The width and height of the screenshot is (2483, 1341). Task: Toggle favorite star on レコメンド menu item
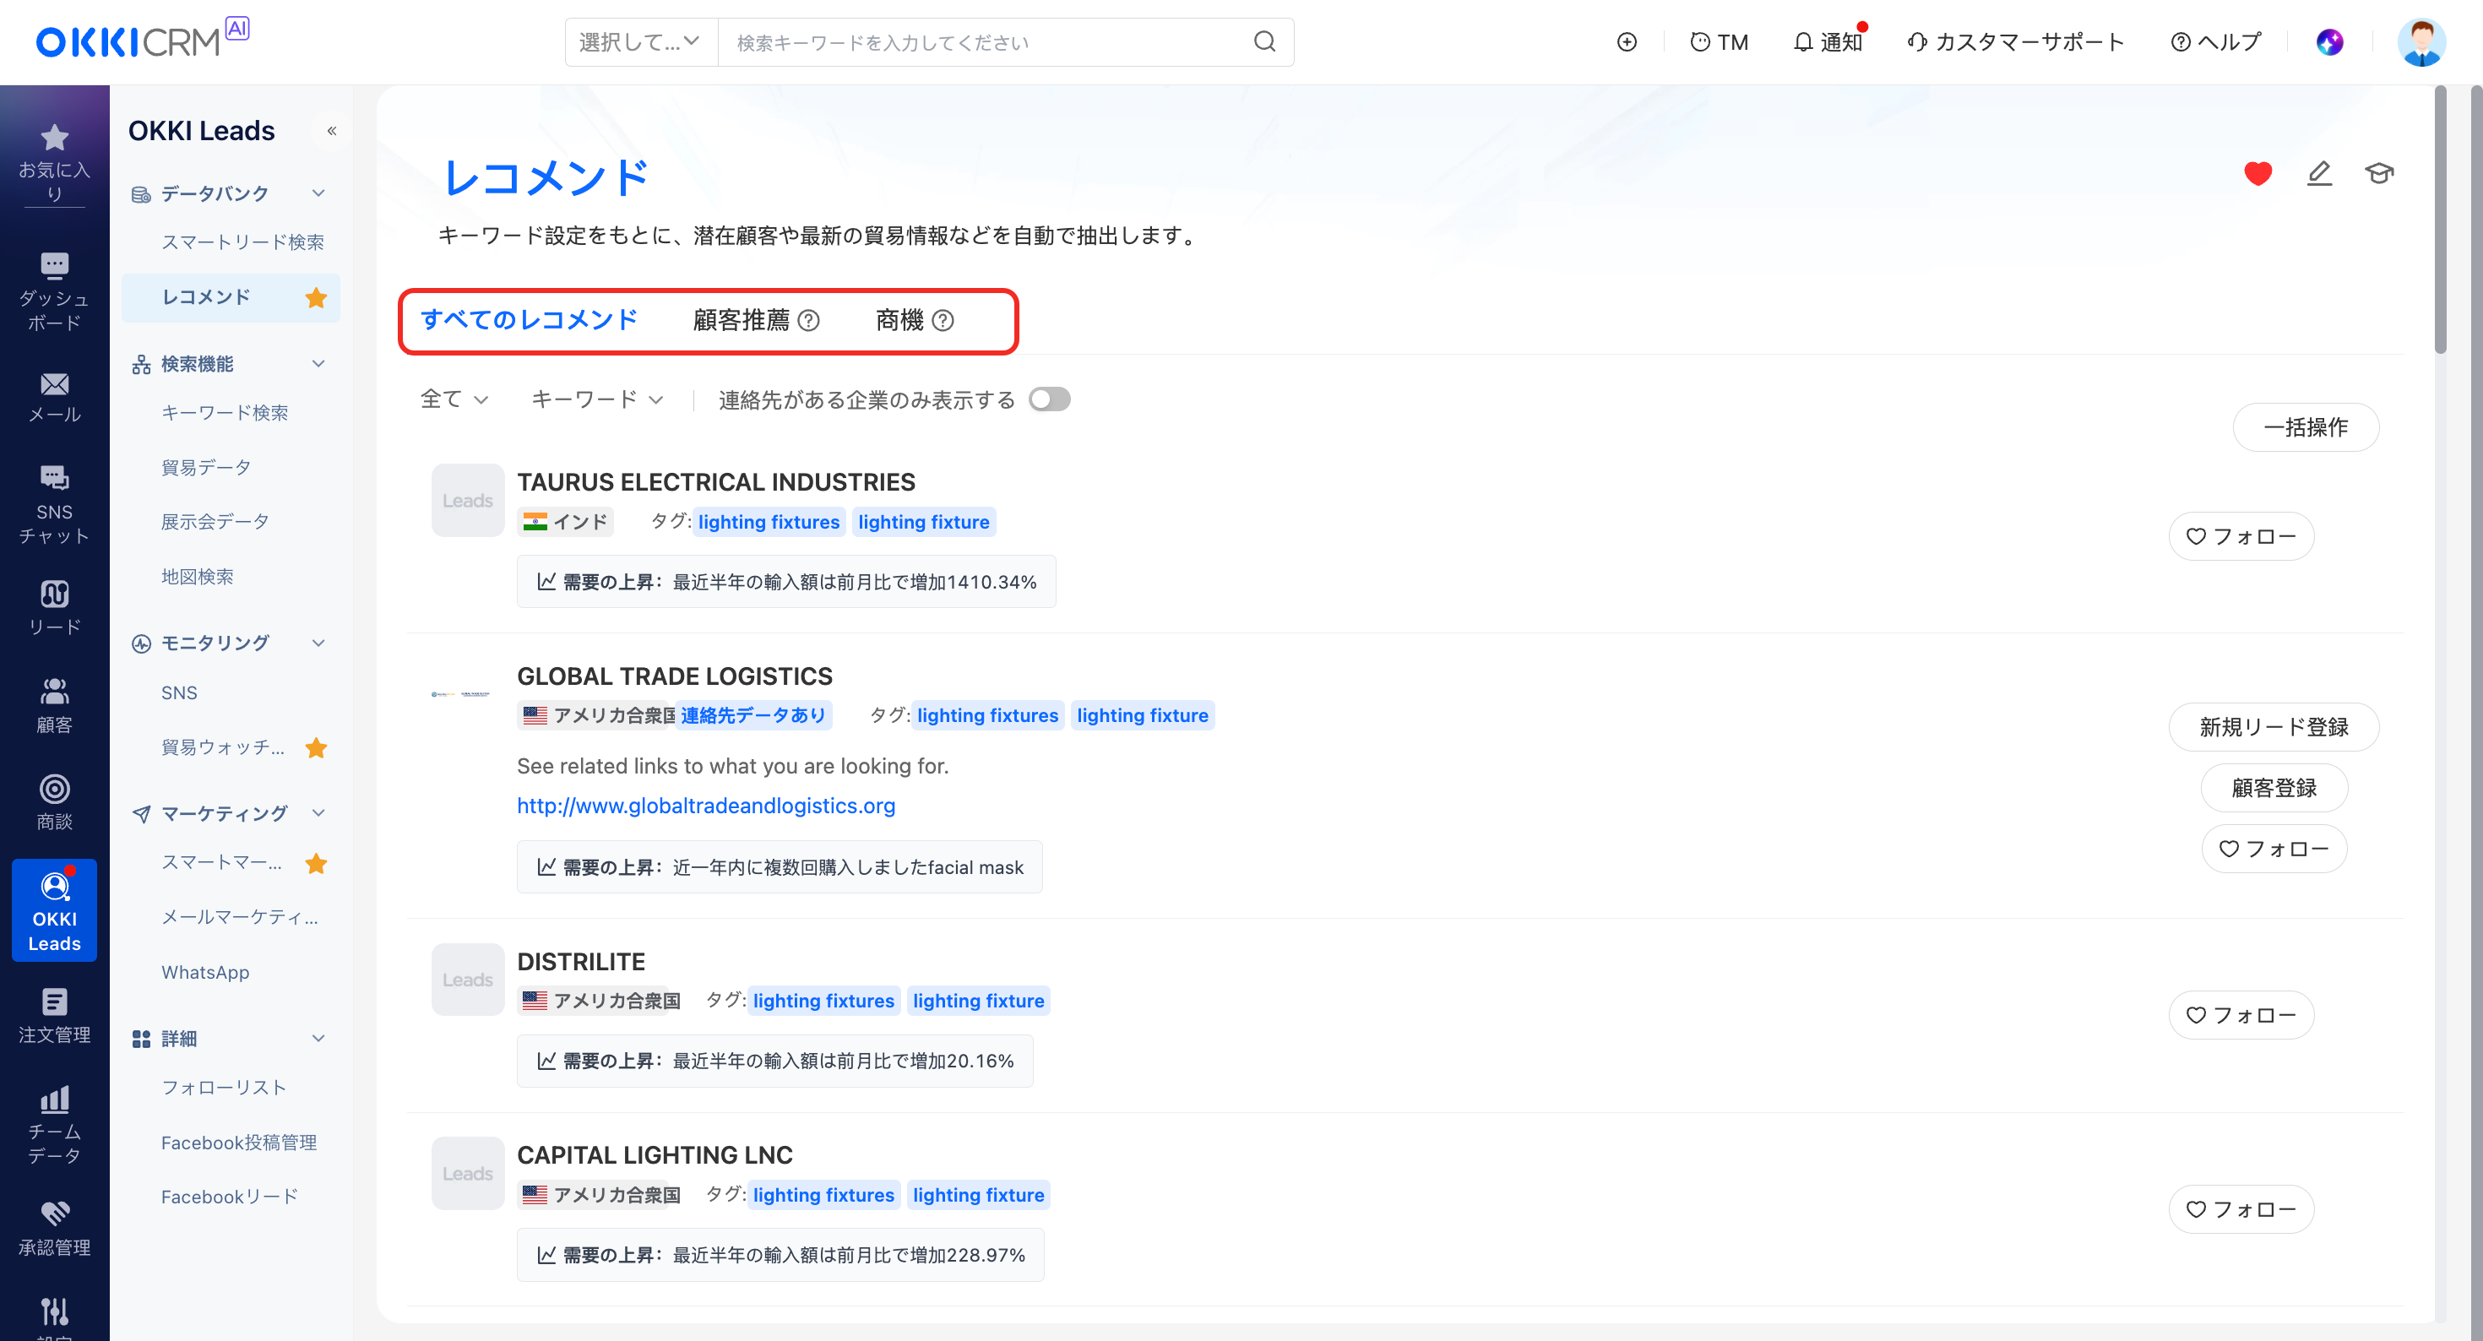click(316, 297)
